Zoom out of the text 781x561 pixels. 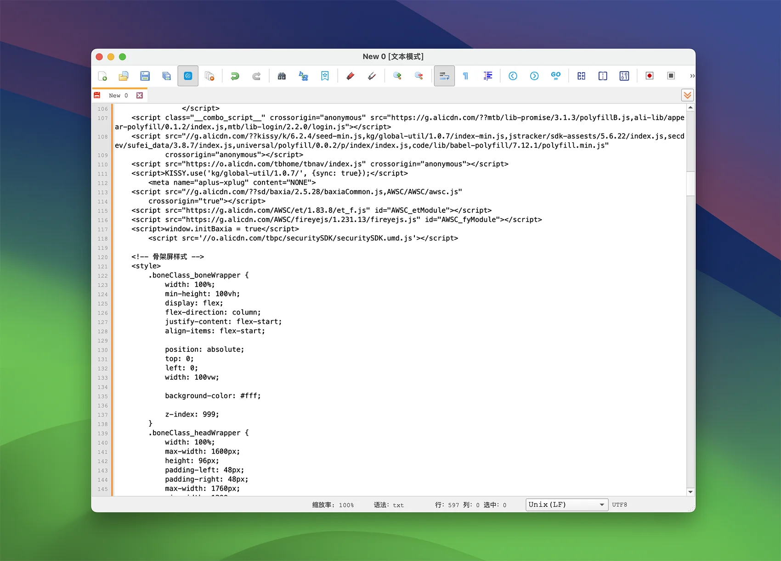(419, 76)
